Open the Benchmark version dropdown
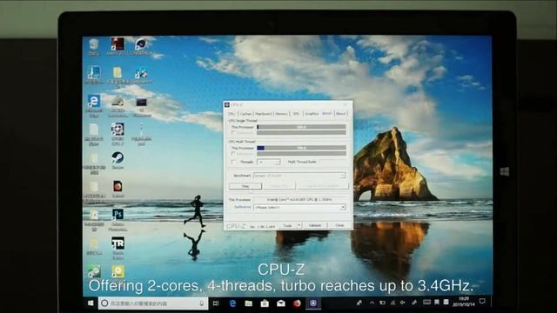Screen dimensions: 557x313 click(x=299, y=176)
